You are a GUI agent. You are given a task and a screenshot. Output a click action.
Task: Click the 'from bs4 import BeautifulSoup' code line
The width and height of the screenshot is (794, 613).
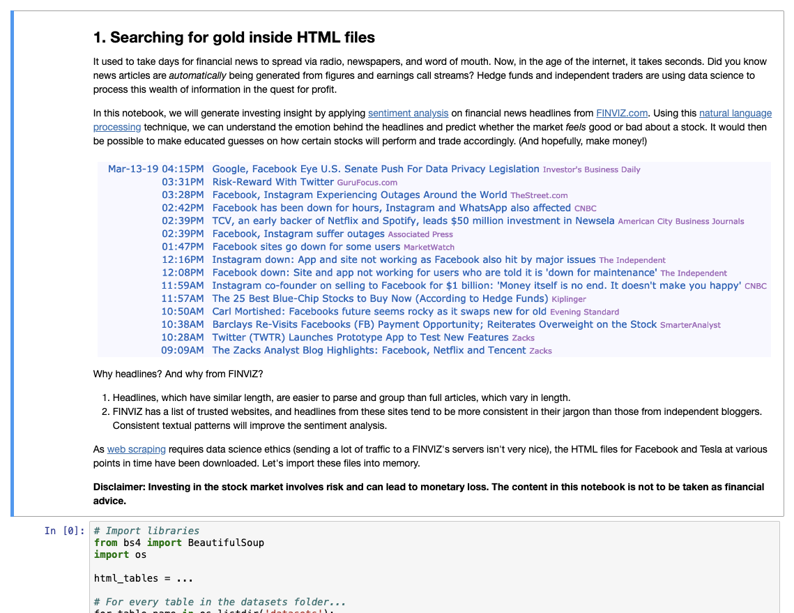[x=179, y=543]
